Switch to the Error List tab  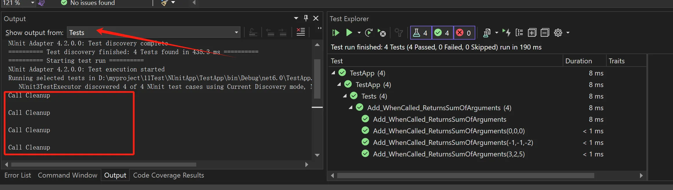(18, 175)
